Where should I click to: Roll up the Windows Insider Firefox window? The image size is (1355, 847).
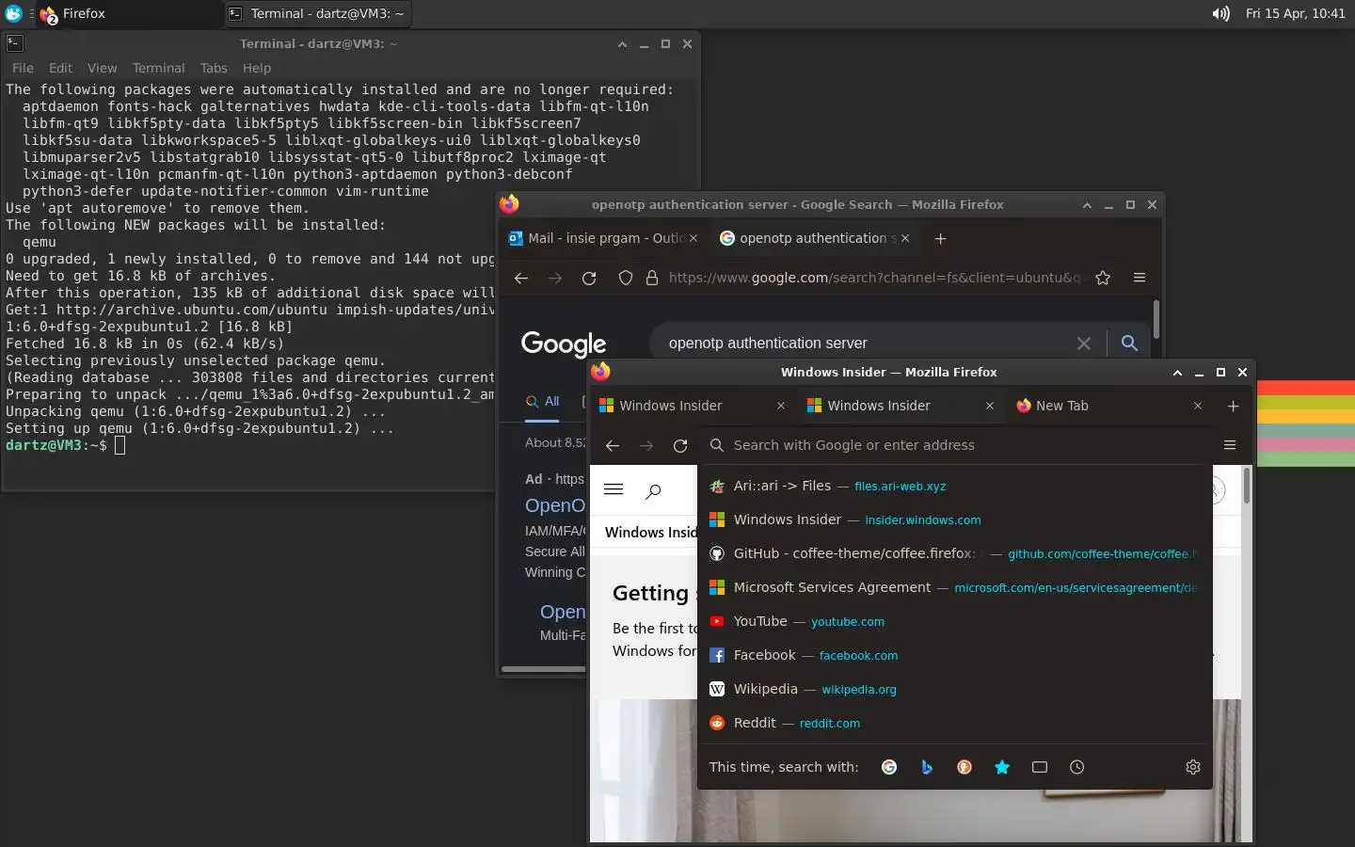[x=1177, y=373]
